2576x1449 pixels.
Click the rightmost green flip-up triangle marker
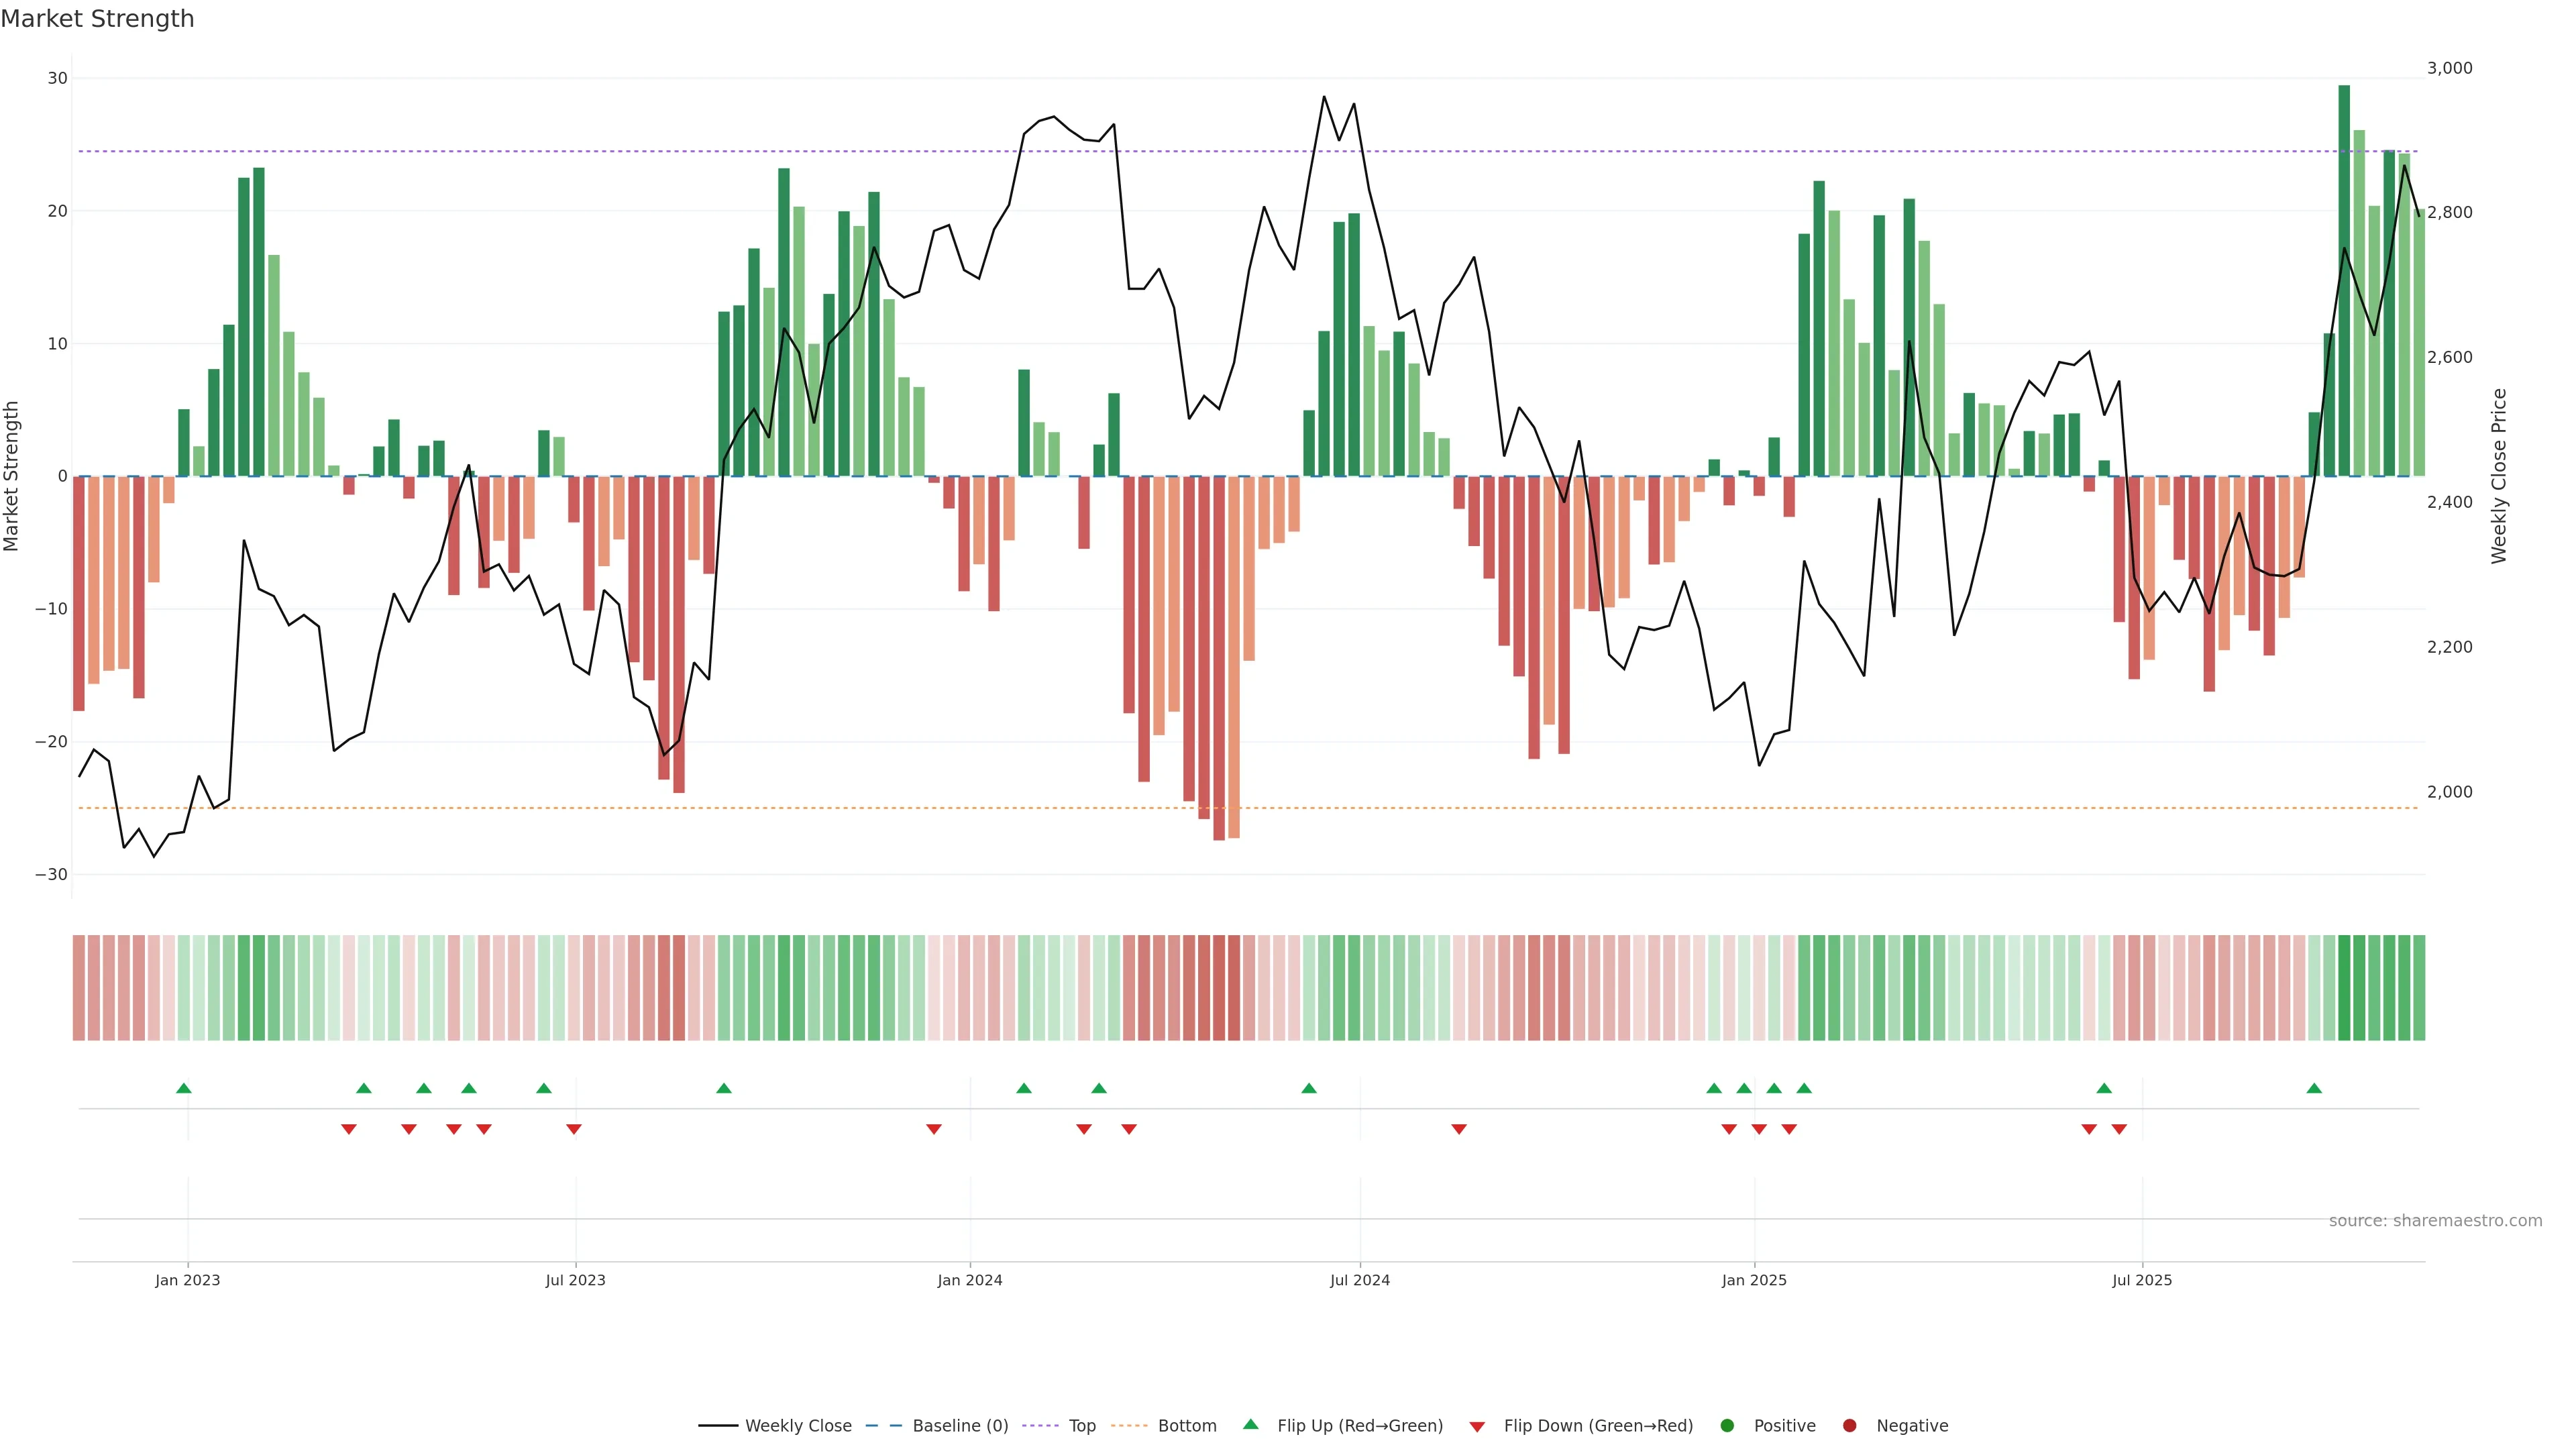(x=2314, y=1088)
